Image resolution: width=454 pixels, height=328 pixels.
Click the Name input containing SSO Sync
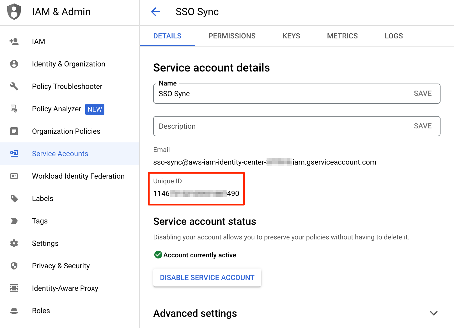tap(297, 94)
